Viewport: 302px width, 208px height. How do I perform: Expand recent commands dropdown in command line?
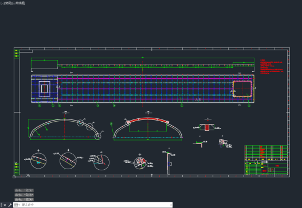17,205
